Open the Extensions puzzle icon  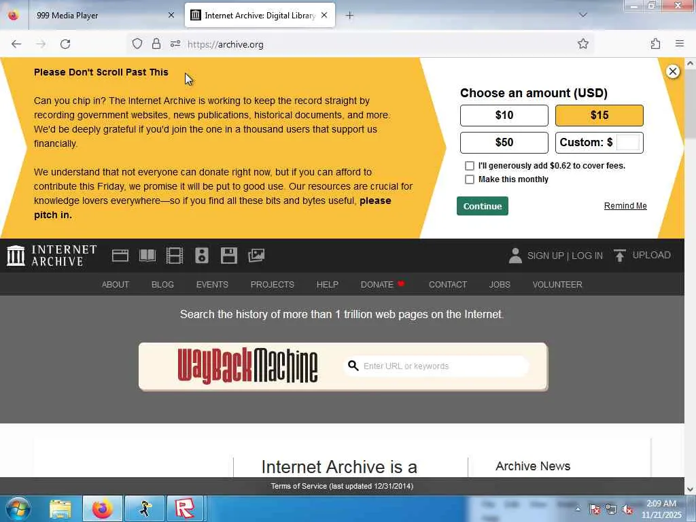[655, 43]
